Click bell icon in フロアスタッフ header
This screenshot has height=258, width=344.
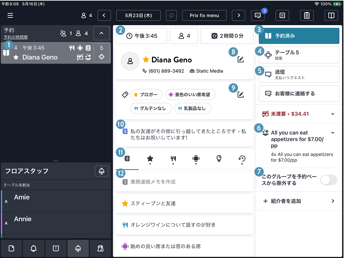click(x=101, y=171)
